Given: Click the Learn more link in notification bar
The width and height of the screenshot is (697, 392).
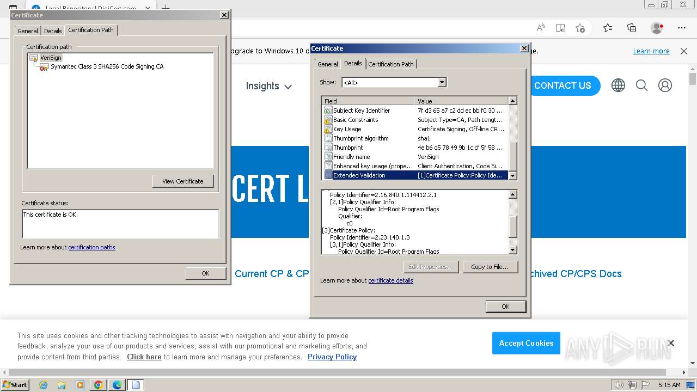Looking at the screenshot, I should pyautogui.click(x=651, y=51).
